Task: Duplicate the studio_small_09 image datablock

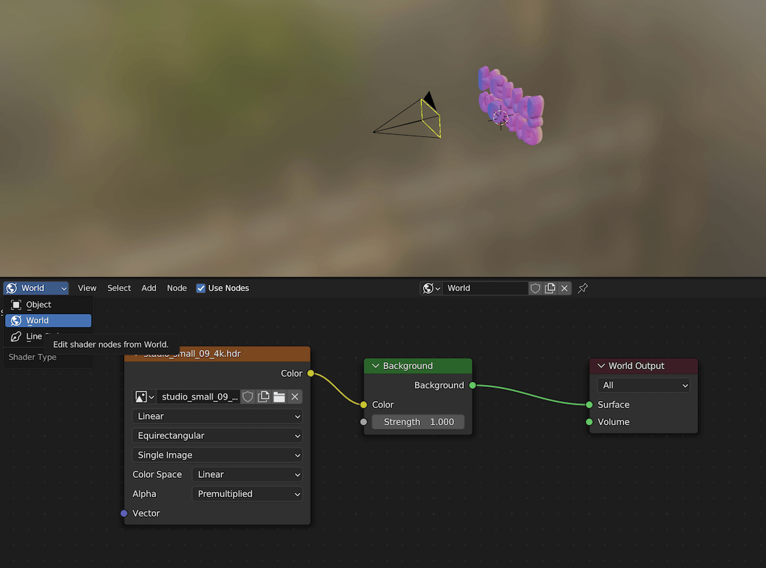Action: tap(262, 397)
